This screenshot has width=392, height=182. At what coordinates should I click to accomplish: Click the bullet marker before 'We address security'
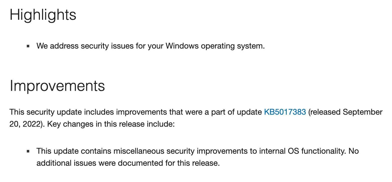(28, 46)
